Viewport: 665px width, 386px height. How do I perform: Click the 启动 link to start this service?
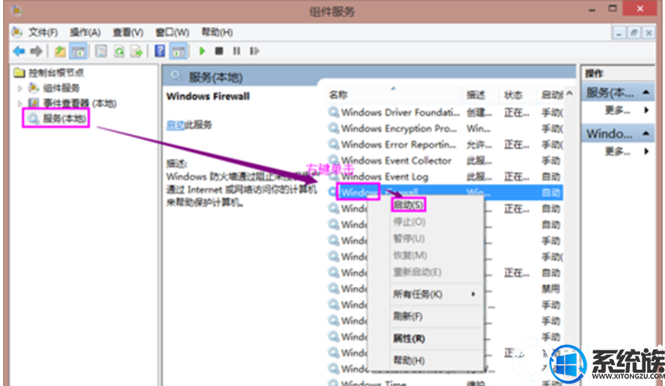175,125
